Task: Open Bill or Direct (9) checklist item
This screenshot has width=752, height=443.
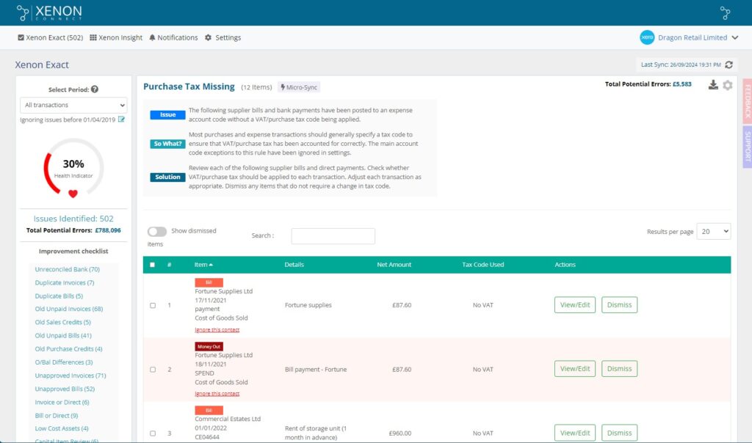Action: [x=56, y=416]
